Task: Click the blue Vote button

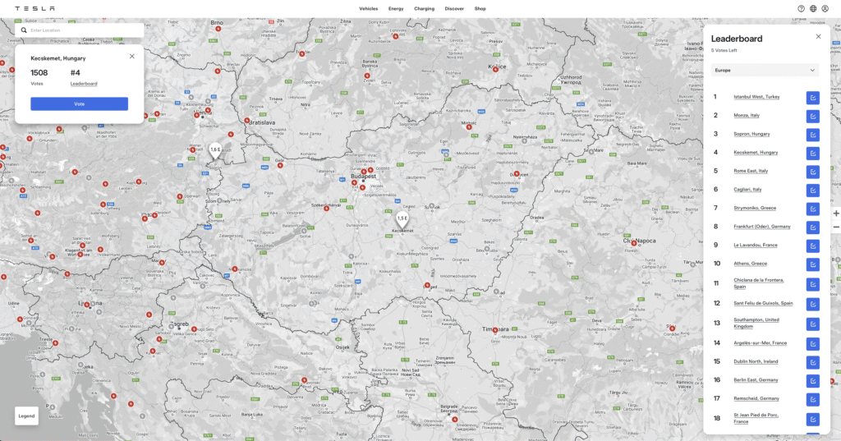Action: 80,103
